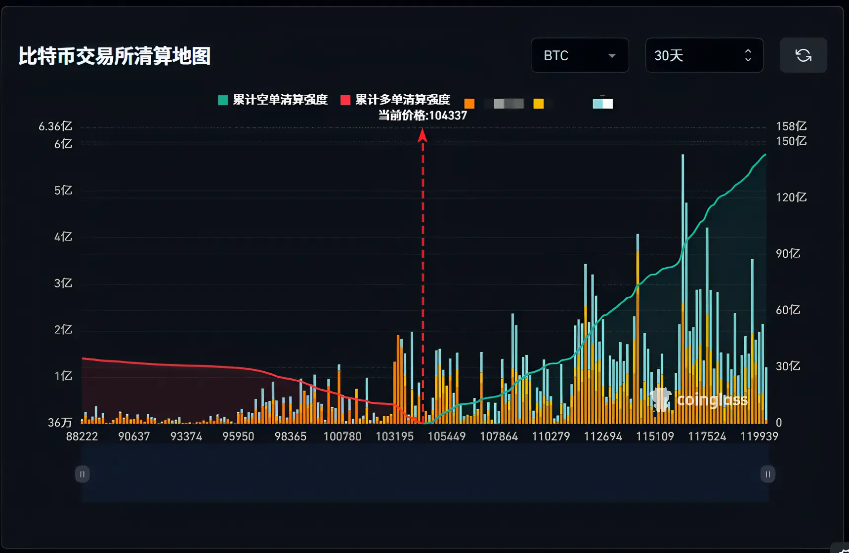Click the BTC dropdown arrow
The width and height of the screenshot is (849, 553).
coord(612,56)
